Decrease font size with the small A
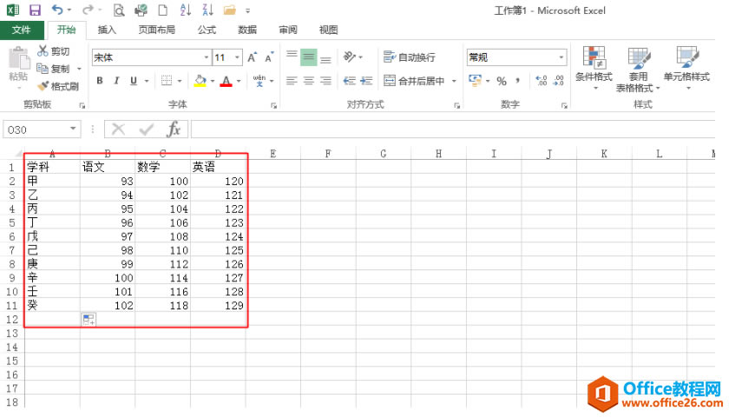Screen dimensions: 729x418 269,57
